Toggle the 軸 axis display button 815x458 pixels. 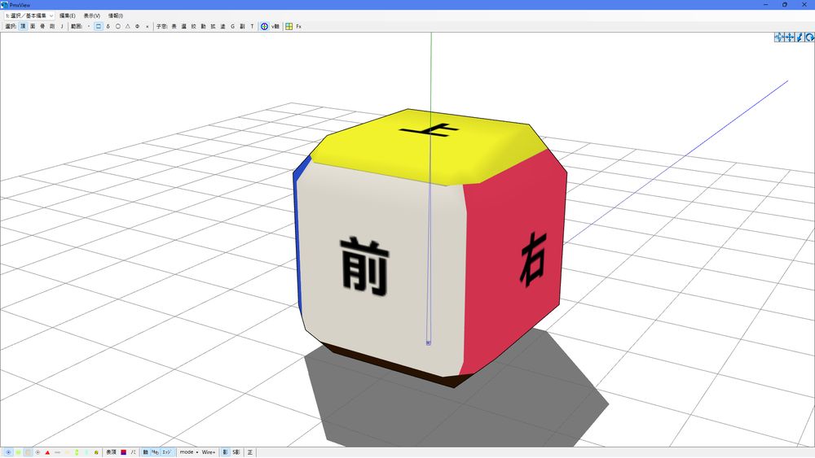(x=146, y=452)
